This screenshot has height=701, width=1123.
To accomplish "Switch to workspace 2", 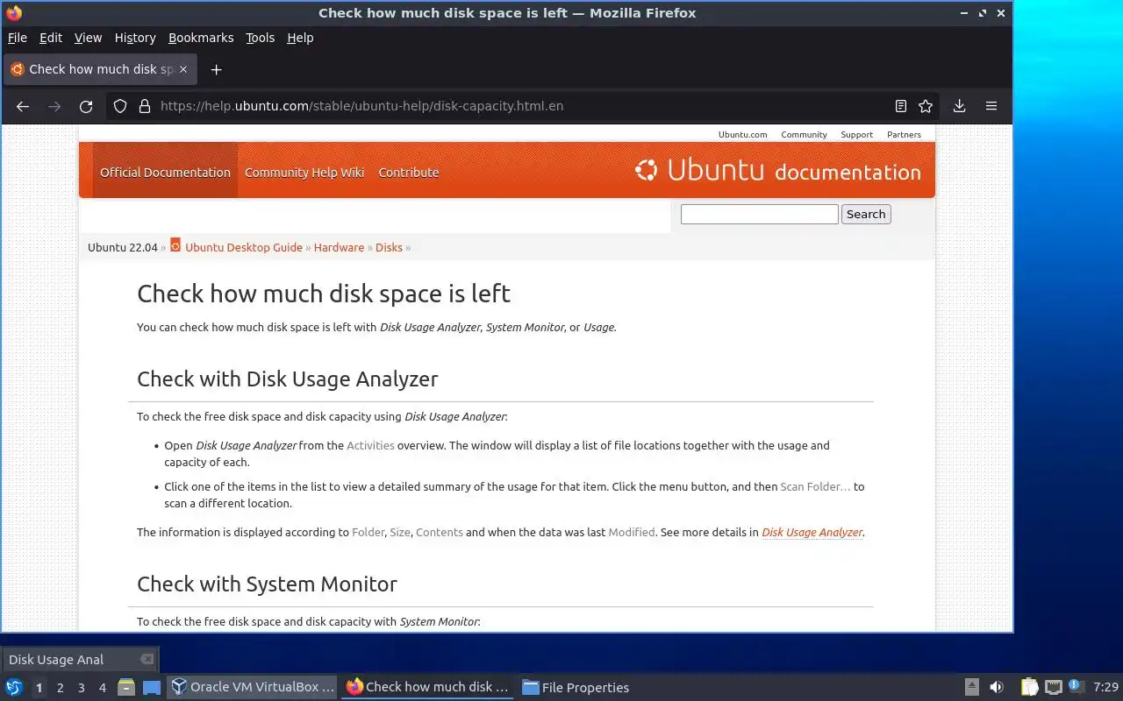I will pyautogui.click(x=60, y=688).
